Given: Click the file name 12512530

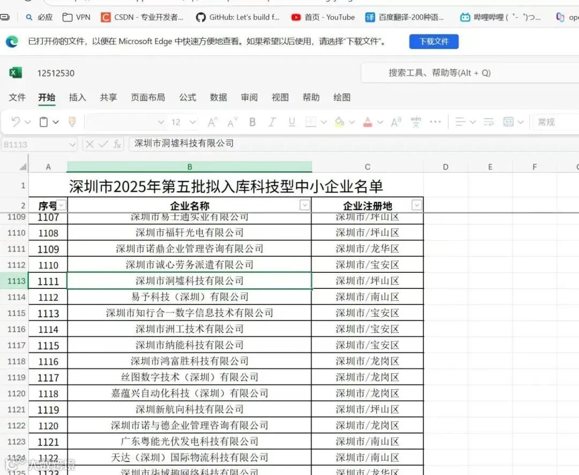Looking at the screenshot, I should coord(56,73).
